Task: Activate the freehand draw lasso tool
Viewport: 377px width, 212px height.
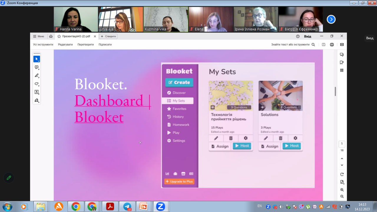Action: pyautogui.click(x=37, y=84)
